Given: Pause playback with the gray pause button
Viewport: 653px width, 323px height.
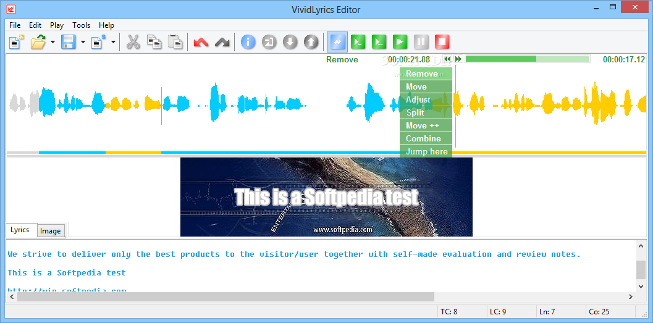Looking at the screenshot, I should [x=421, y=42].
